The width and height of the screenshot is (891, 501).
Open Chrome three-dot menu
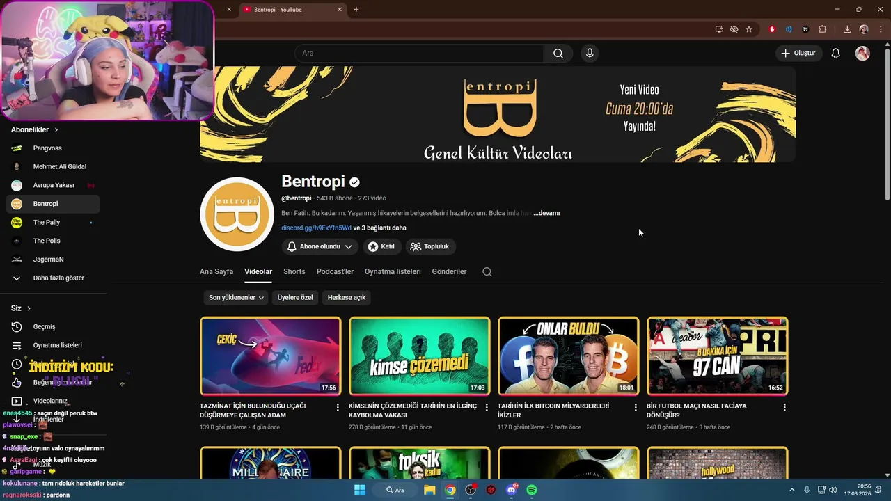pyautogui.click(x=880, y=29)
